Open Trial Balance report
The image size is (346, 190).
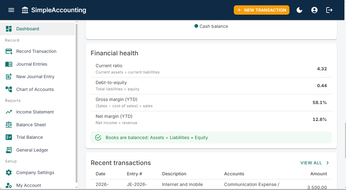coord(38,137)
